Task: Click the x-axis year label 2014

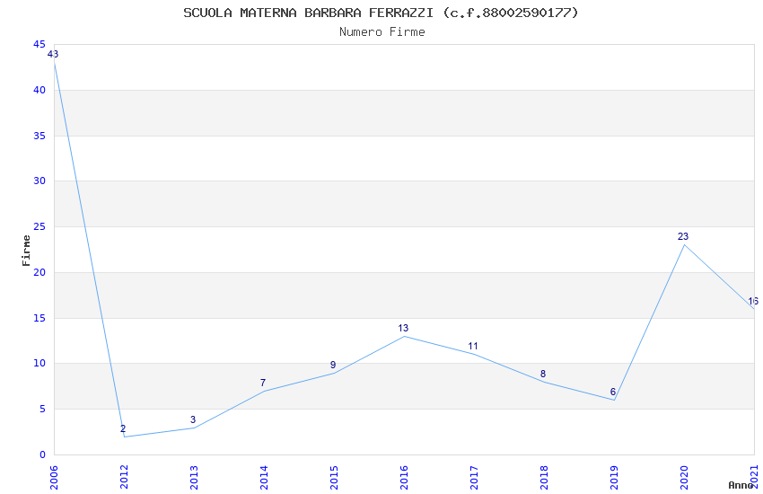Action: (x=264, y=477)
